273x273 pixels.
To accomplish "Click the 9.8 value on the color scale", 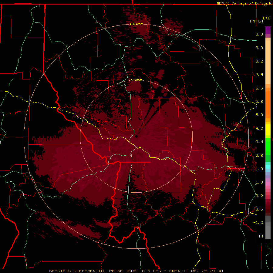I will pyautogui.click(x=259, y=34).
